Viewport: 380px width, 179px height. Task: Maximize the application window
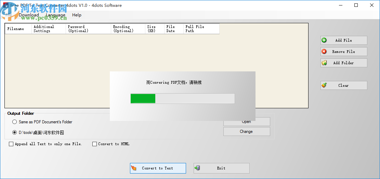(356, 5)
